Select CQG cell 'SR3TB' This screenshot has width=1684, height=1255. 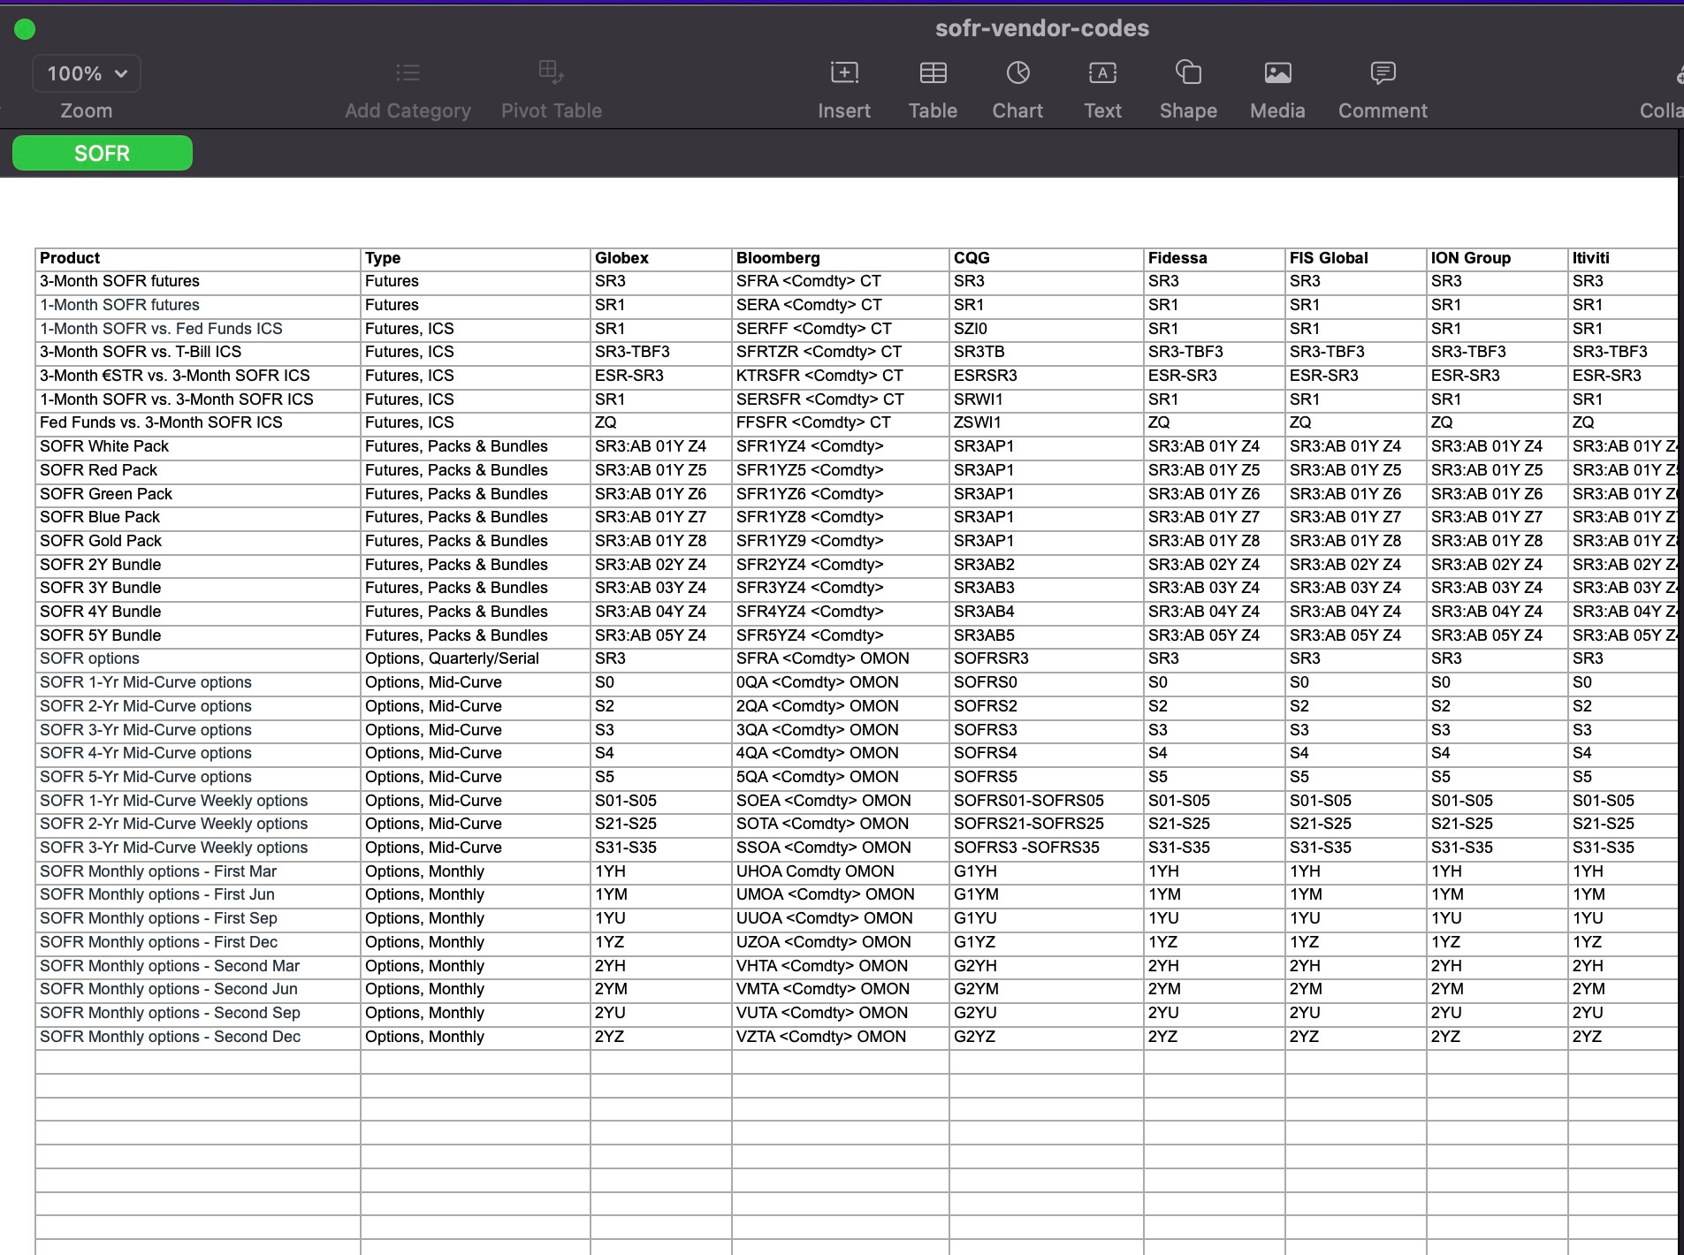(x=1047, y=352)
